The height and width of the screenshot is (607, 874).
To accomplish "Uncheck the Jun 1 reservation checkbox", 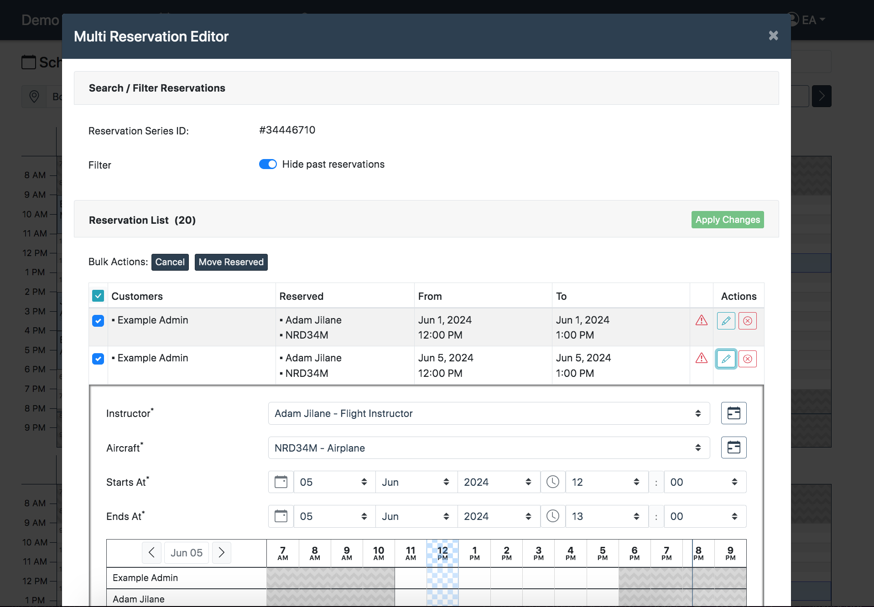I will pyautogui.click(x=98, y=321).
